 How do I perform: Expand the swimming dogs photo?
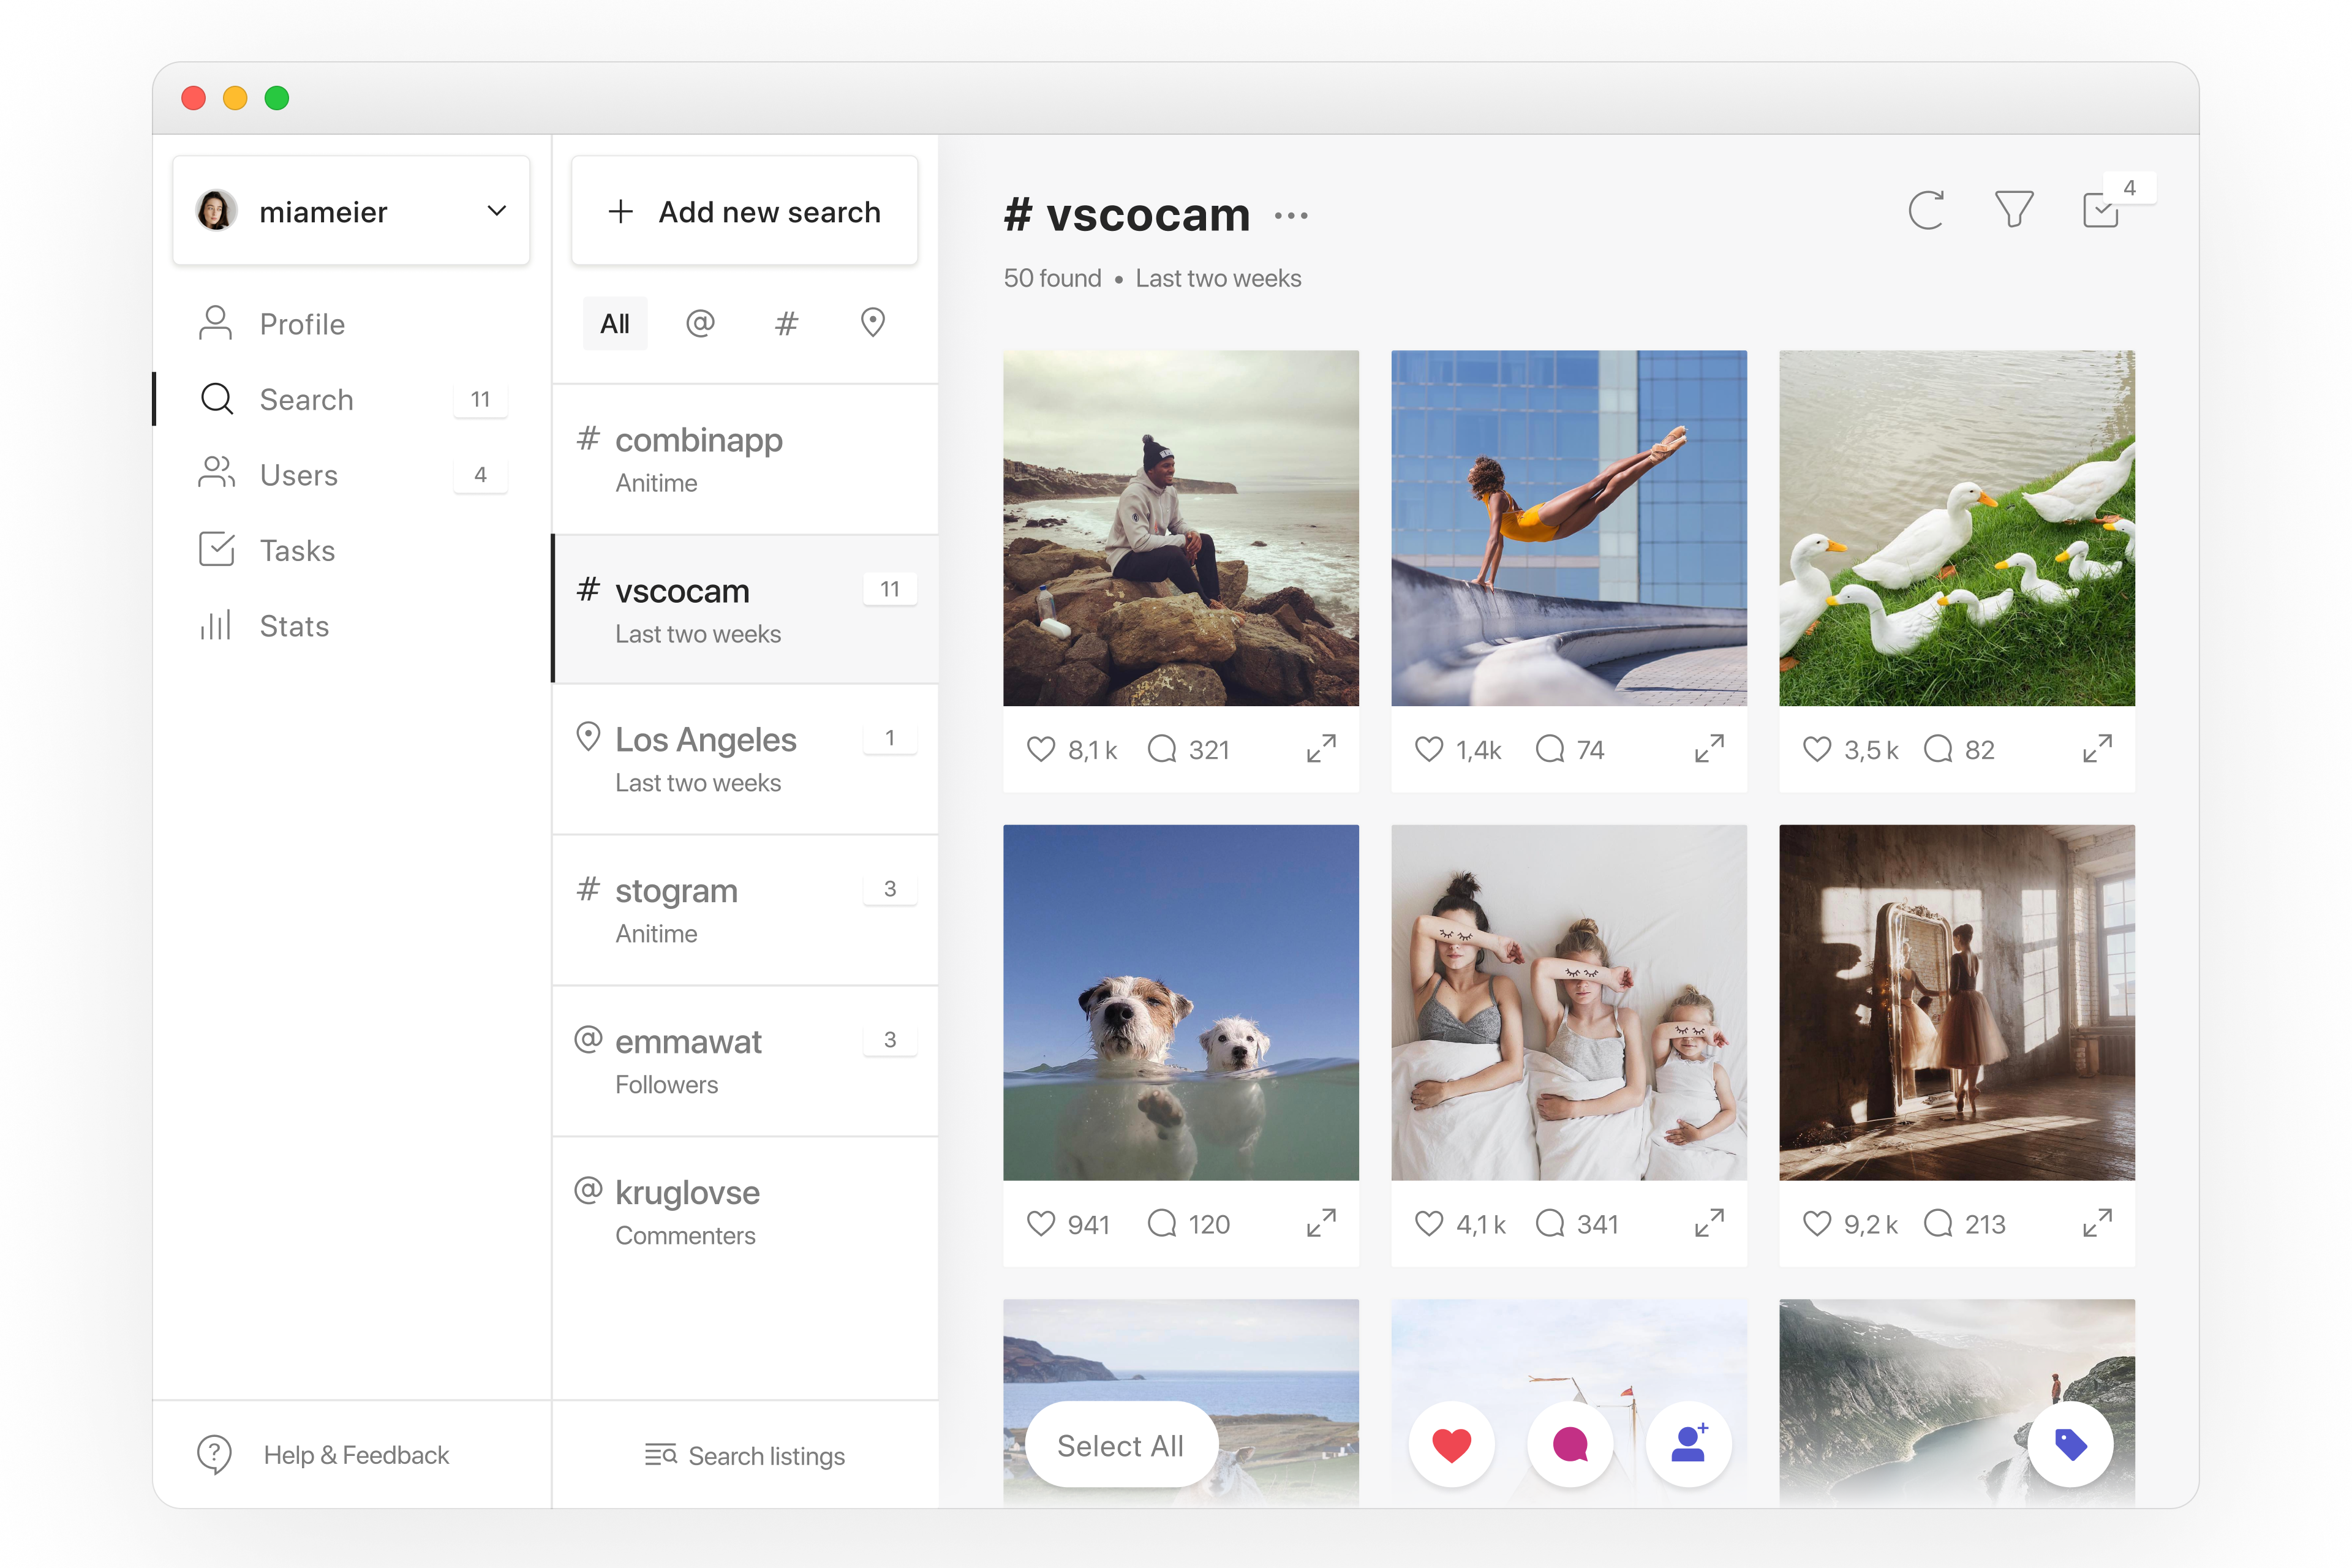coord(1321,1223)
